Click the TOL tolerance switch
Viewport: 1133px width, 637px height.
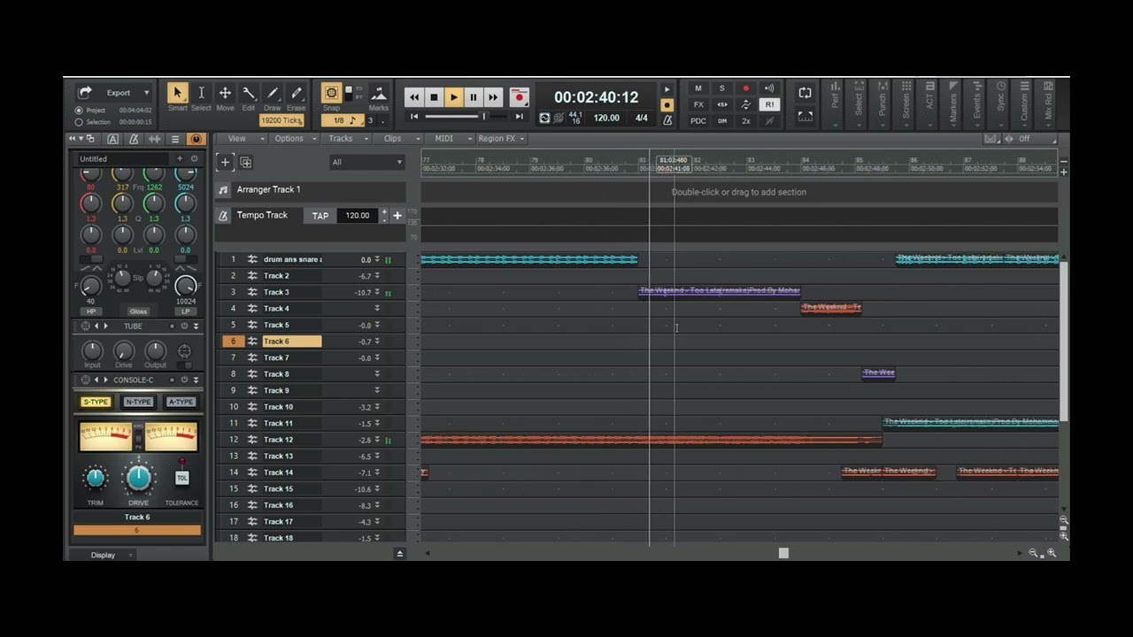tap(181, 478)
